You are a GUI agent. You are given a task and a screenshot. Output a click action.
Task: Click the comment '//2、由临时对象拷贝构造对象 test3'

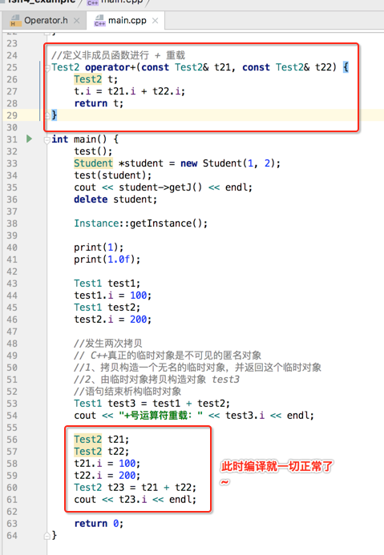point(156,380)
